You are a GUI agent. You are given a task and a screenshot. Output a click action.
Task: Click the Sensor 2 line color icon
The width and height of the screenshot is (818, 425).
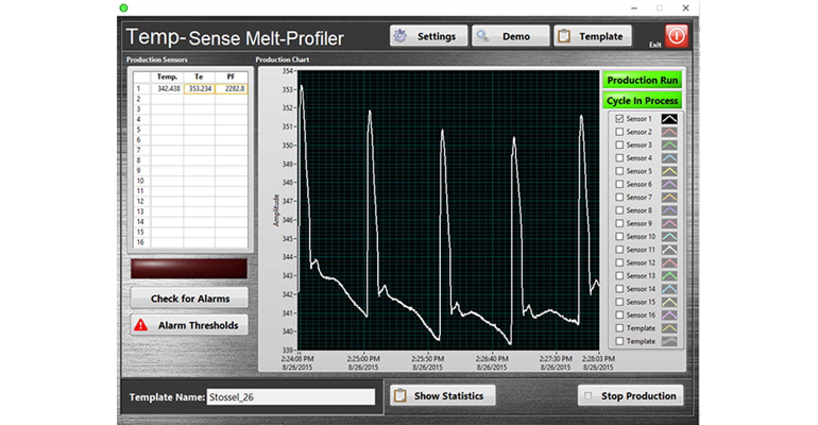point(669,132)
